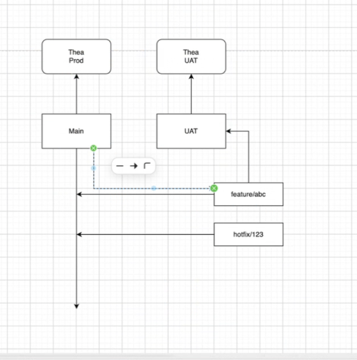Choose the arrow connector style icon
The height and width of the screenshot is (360, 357).
pos(134,166)
